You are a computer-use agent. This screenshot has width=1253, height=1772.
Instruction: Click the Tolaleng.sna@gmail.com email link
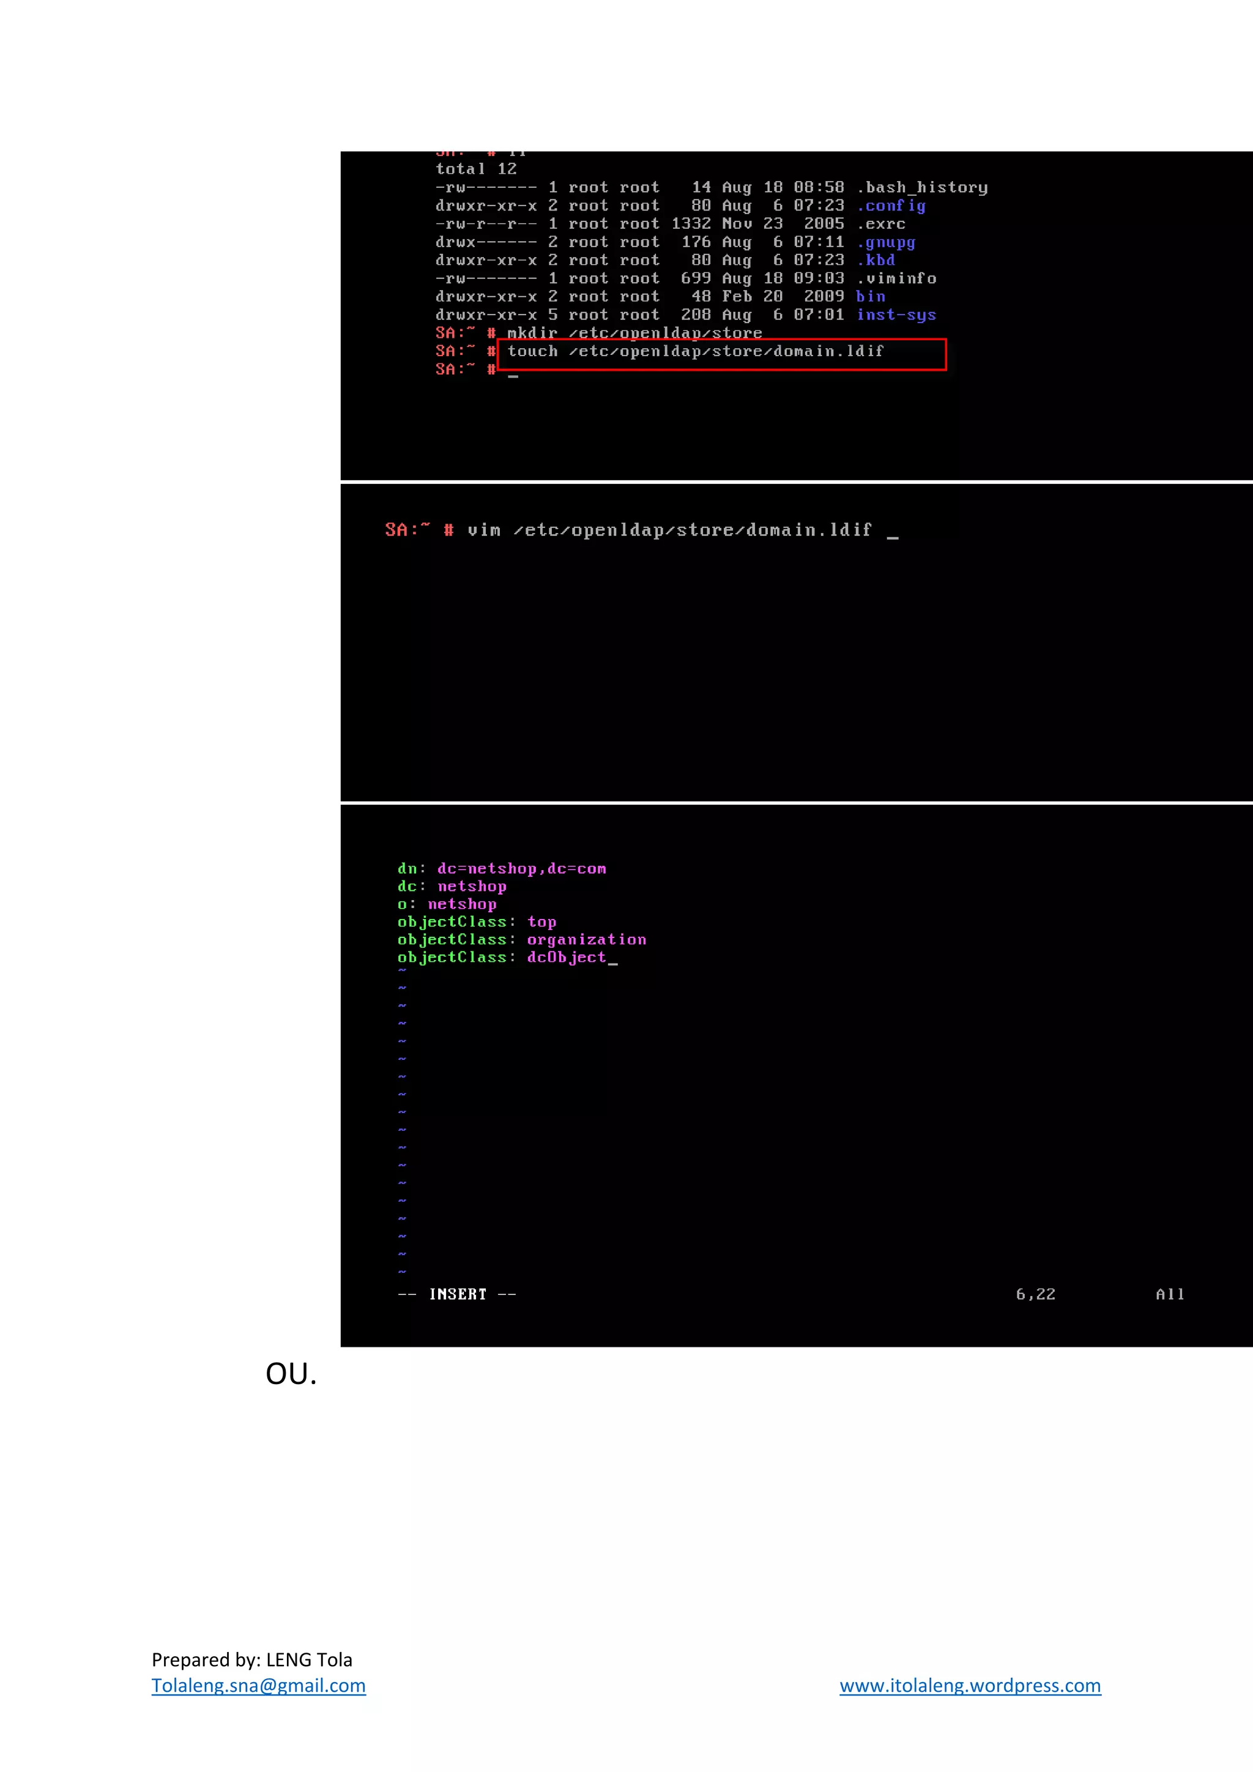pos(258,1686)
